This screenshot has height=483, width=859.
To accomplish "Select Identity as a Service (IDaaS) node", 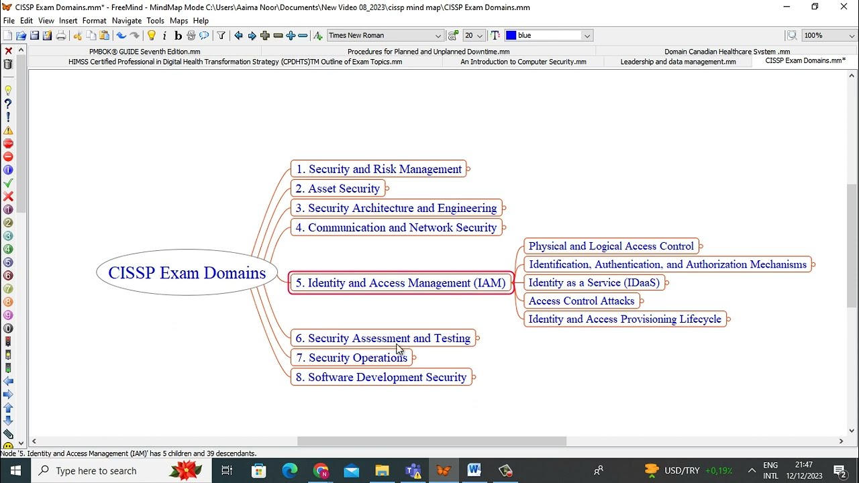I will pyautogui.click(x=594, y=283).
